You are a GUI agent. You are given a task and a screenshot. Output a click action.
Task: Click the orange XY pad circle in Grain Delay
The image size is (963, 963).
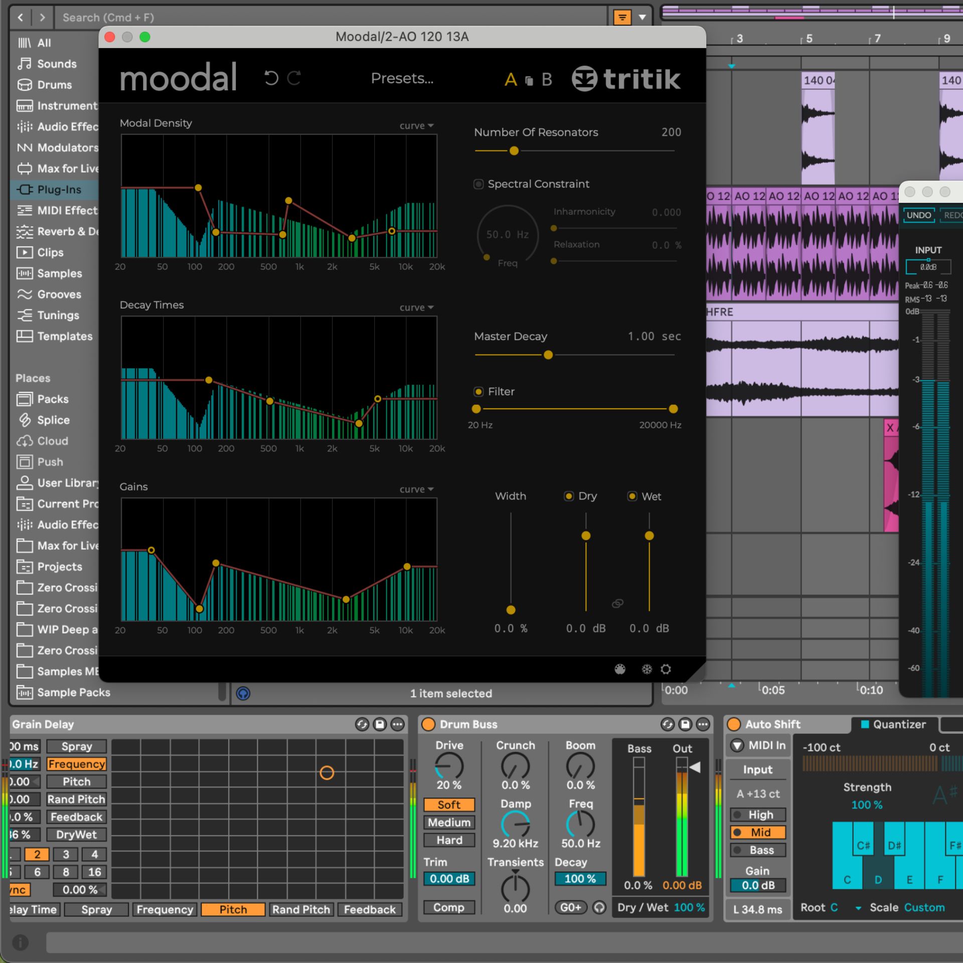click(327, 773)
